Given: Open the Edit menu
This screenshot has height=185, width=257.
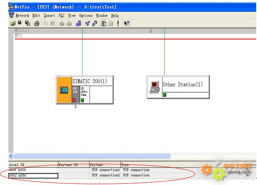Looking at the screenshot, I should pos(36,15).
